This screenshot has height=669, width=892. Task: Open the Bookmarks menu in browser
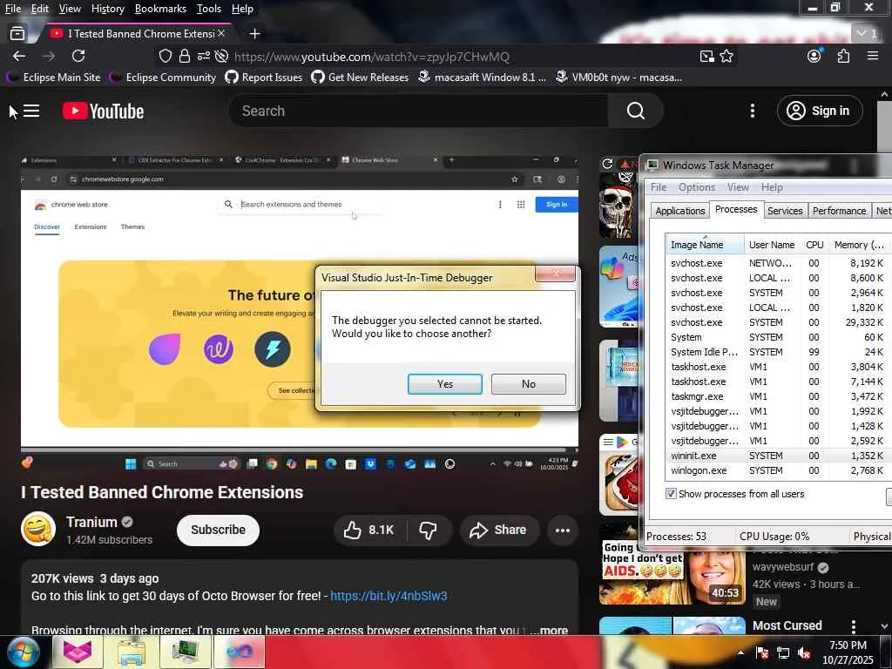tap(160, 9)
